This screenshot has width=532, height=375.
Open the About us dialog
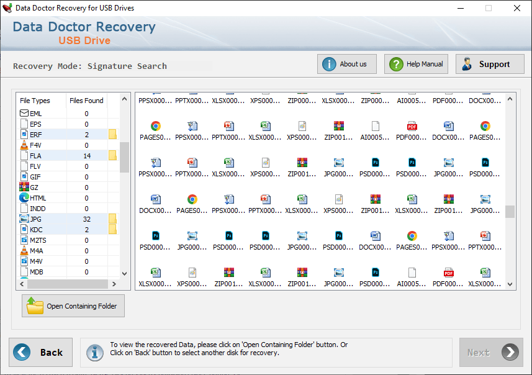tap(347, 64)
